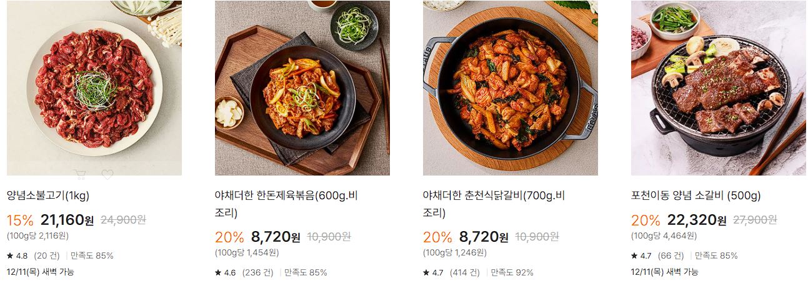View the (236 건) review count
This screenshot has width=808, height=283.
(x=256, y=272)
